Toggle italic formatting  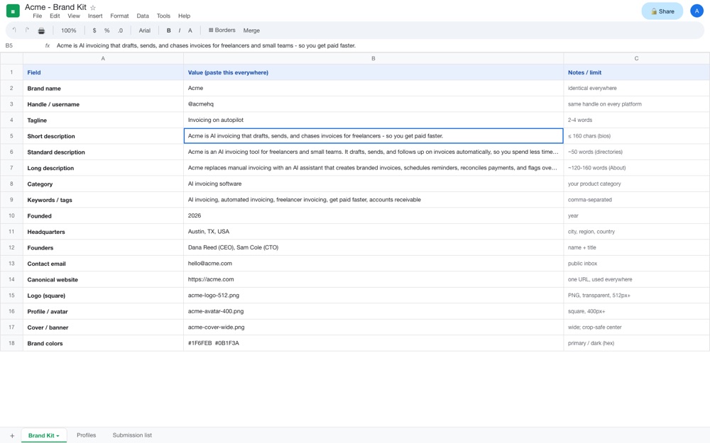(180, 30)
